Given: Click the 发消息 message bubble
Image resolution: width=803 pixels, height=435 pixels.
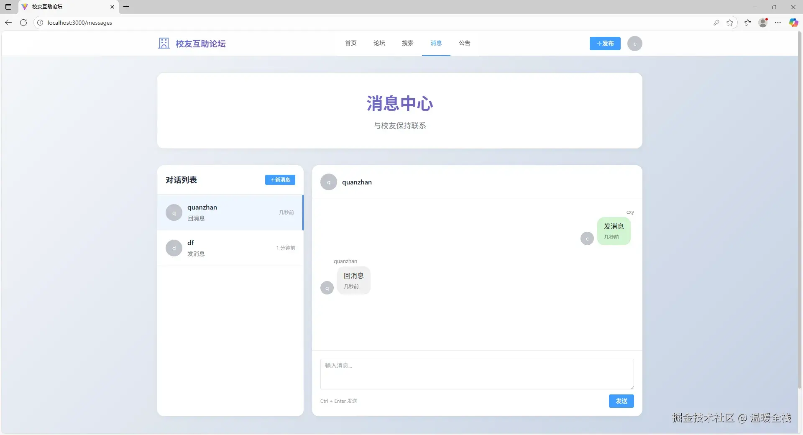Looking at the screenshot, I should 614,231.
